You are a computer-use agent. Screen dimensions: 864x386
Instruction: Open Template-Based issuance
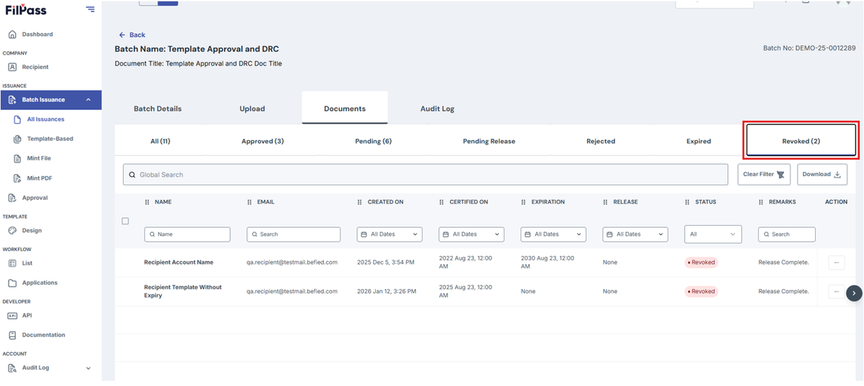coord(50,139)
